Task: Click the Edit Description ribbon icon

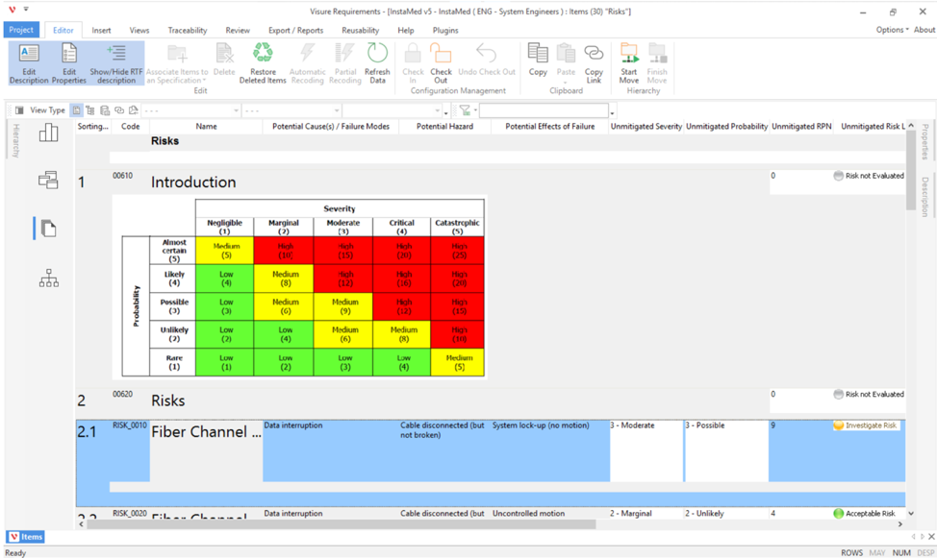Action: [x=29, y=54]
